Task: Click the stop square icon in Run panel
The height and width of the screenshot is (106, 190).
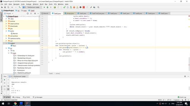Action: [x=5, y=83]
